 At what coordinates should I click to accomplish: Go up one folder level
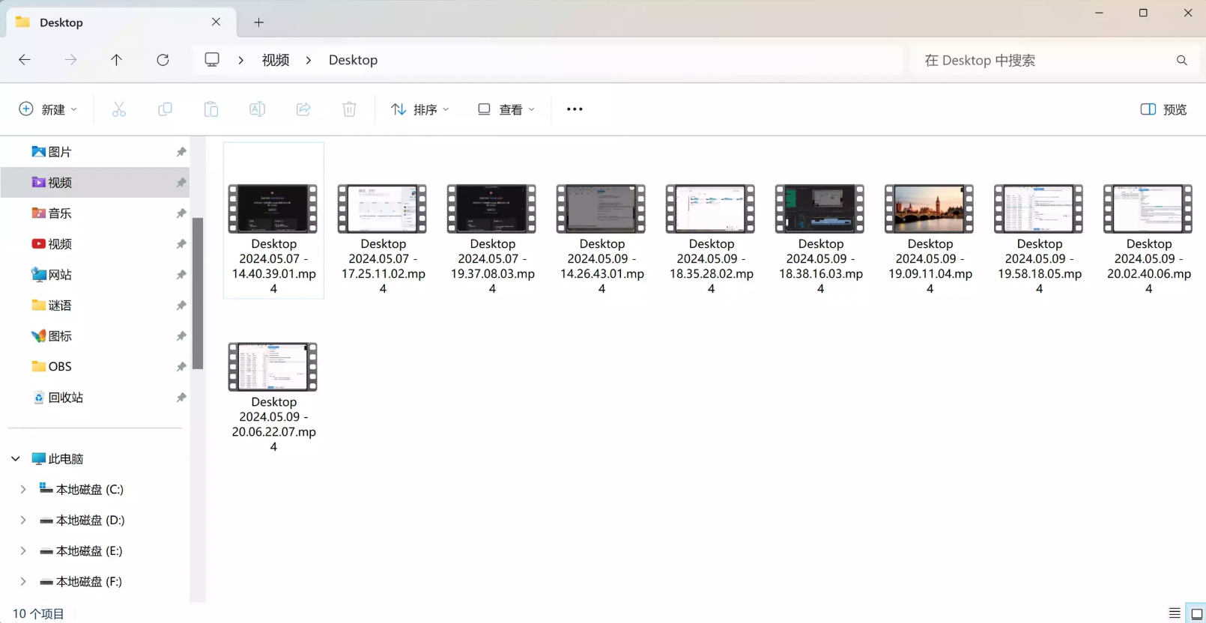pos(116,60)
